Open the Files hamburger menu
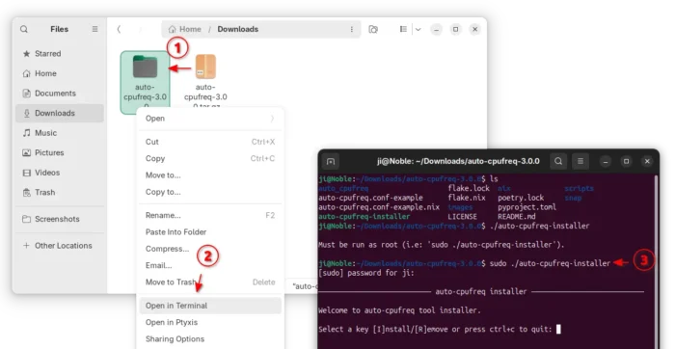This screenshot has width=675, height=349. tap(94, 29)
